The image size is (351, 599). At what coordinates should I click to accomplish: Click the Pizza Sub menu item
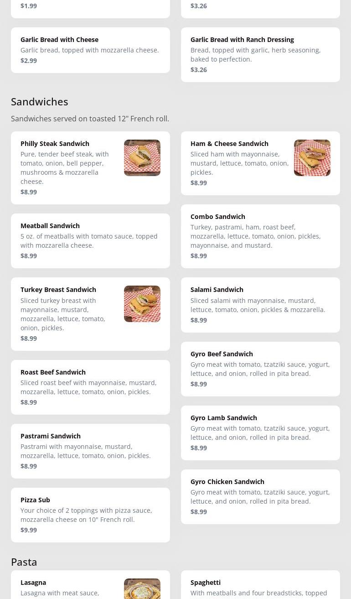click(36, 500)
